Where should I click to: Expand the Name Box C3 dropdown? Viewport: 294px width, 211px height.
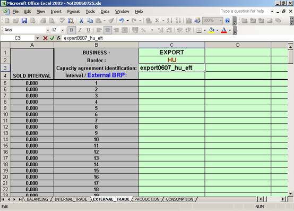pos(38,38)
